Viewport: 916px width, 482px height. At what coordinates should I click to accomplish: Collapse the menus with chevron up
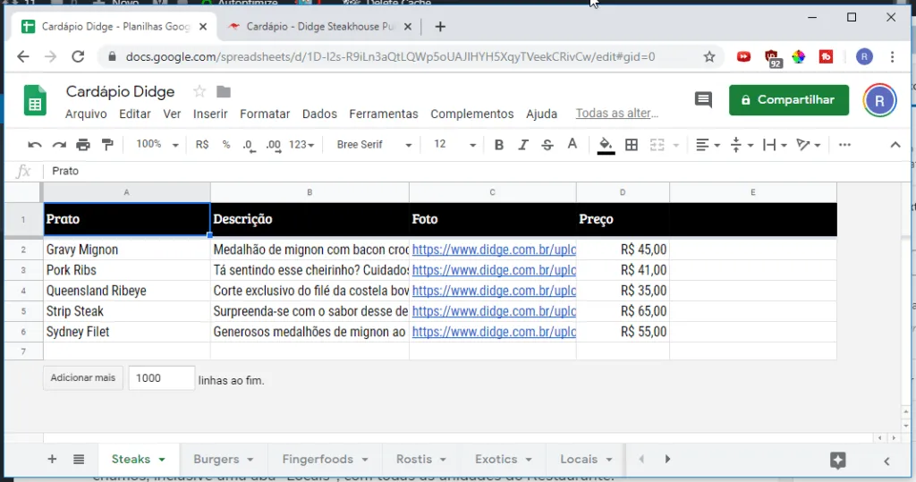pyautogui.click(x=895, y=145)
